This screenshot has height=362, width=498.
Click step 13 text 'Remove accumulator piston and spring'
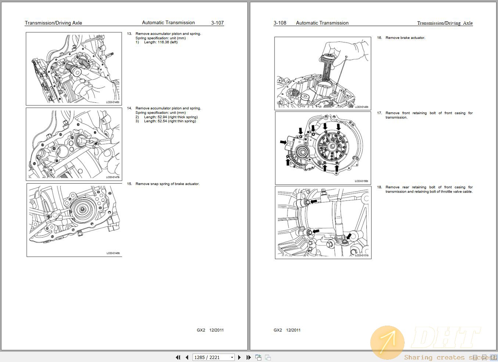pos(168,34)
